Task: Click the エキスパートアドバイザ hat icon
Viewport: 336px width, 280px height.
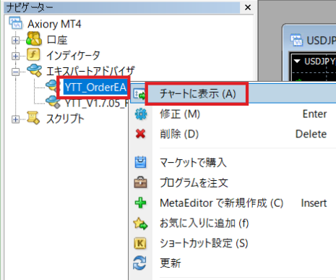Action: [x=34, y=70]
